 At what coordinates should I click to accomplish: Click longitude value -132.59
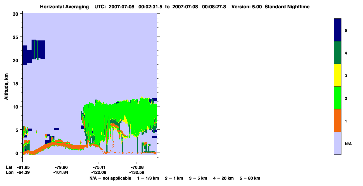(x=137, y=172)
